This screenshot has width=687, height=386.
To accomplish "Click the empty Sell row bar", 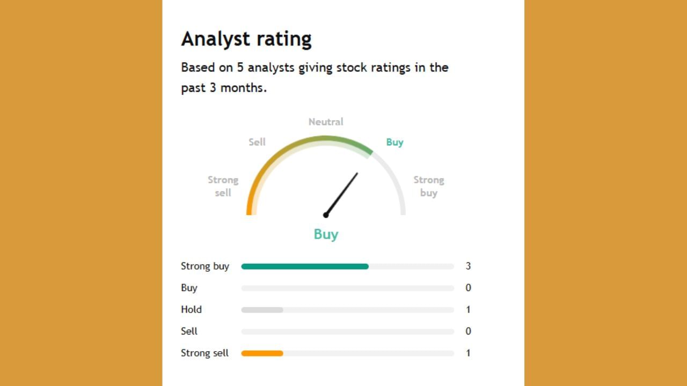I will (347, 332).
